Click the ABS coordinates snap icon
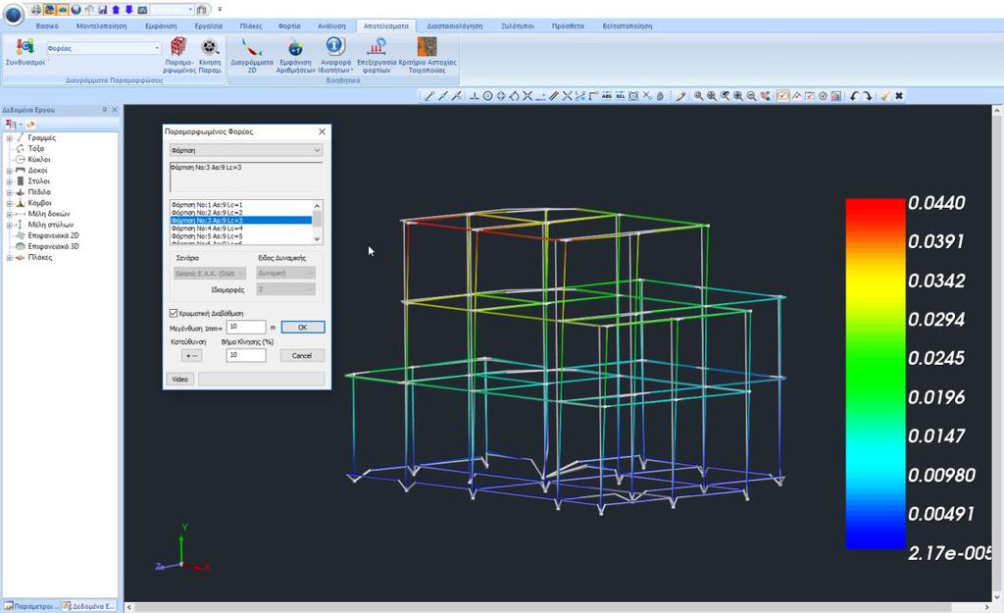Viewport: 1004px width, 613px height. (606, 96)
